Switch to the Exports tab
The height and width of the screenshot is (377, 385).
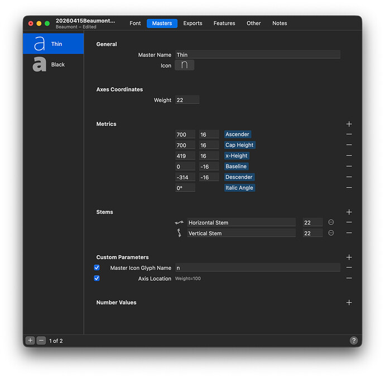tap(192, 23)
